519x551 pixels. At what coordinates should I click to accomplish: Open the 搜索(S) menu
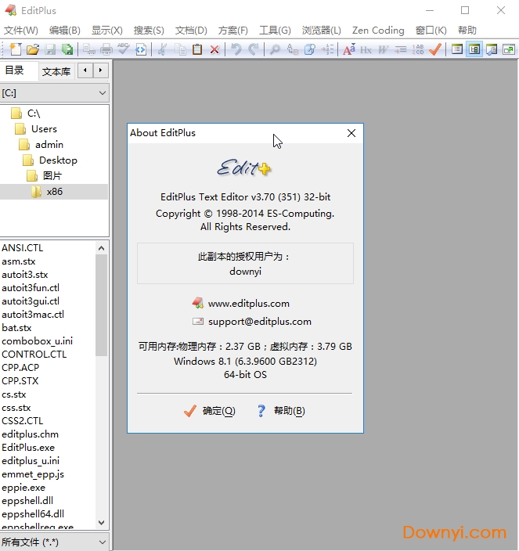pos(149,31)
